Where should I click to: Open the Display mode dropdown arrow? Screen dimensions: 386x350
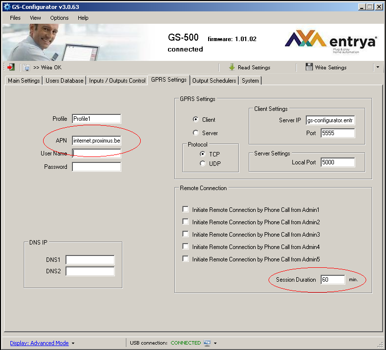(73, 343)
